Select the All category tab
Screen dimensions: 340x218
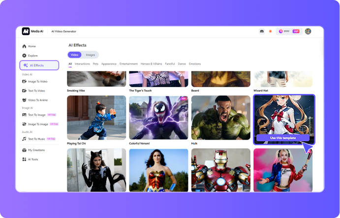pyautogui.click(x=70, y=64)
